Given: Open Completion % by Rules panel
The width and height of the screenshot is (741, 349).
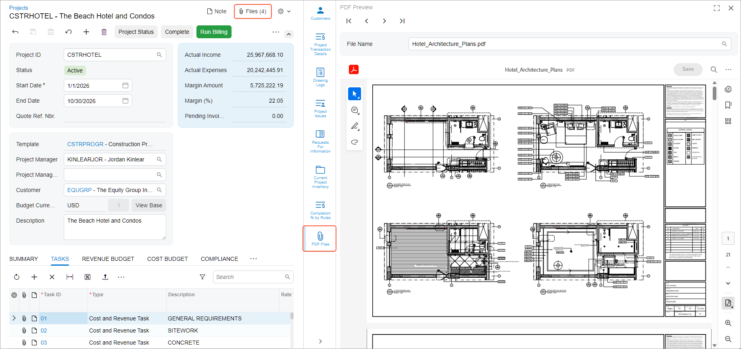Looking at the screenshot, I should click(x=320, y=210).
